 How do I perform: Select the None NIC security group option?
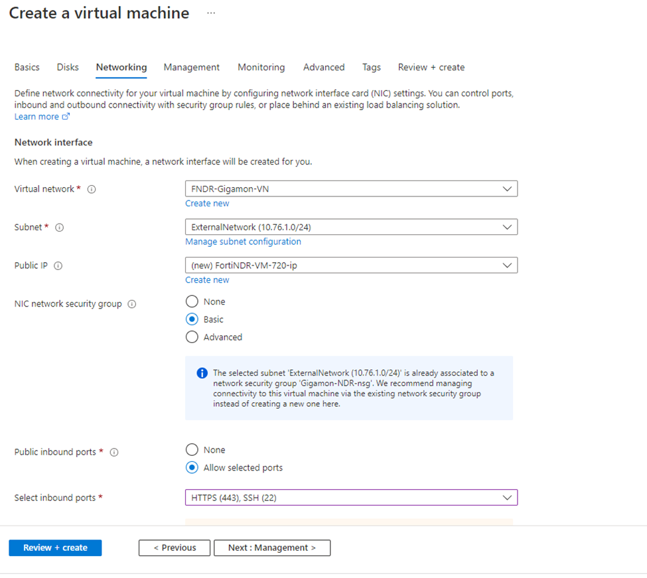coord(192,301)
